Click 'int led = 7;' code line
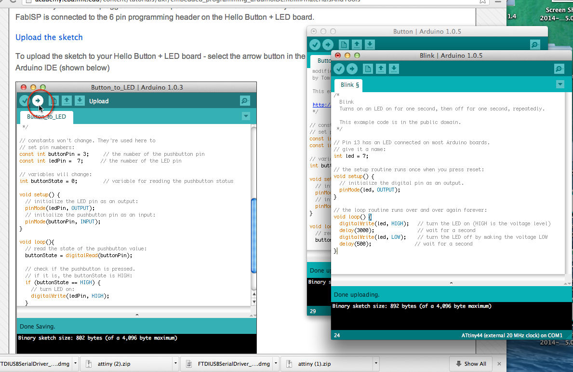 click(351, 156)
